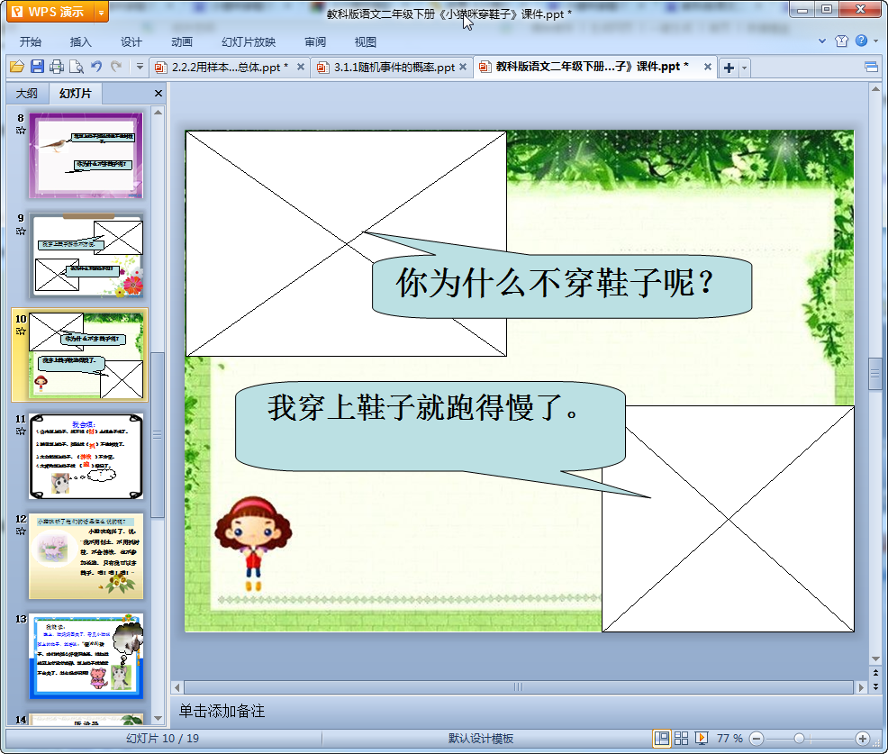888x754 pixels.
Task: Close the slide thumbnail panel
Action: pos(159,94)
